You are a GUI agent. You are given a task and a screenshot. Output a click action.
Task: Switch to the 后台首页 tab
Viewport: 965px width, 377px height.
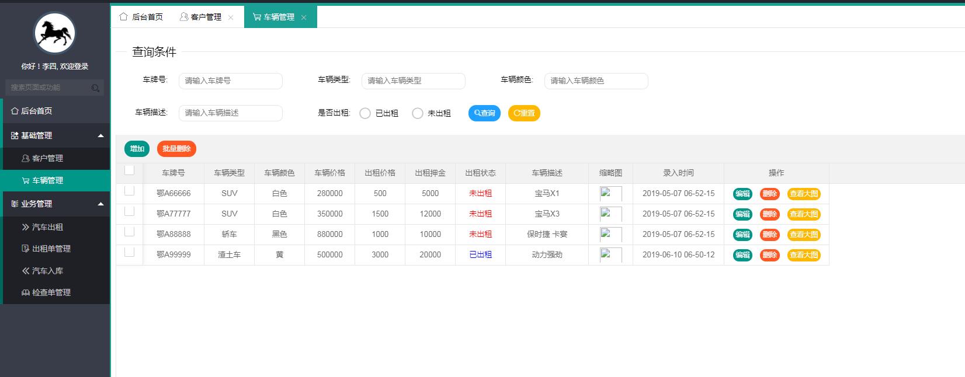coord(141,17)
